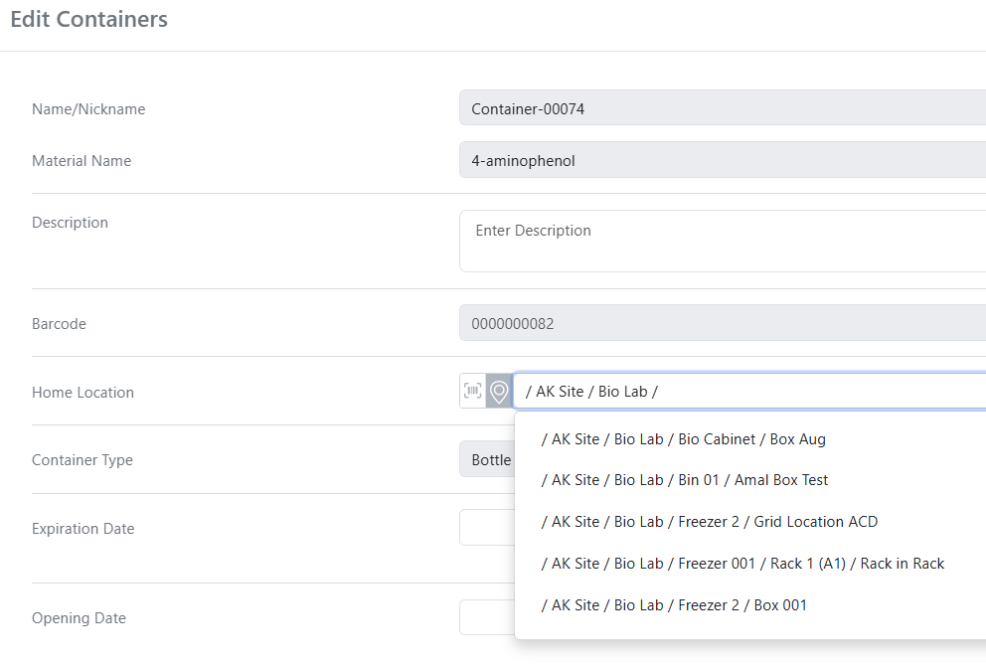
Task: Pick Freezer 2 / Grid Location ACD
Action: tap(710, 522)
